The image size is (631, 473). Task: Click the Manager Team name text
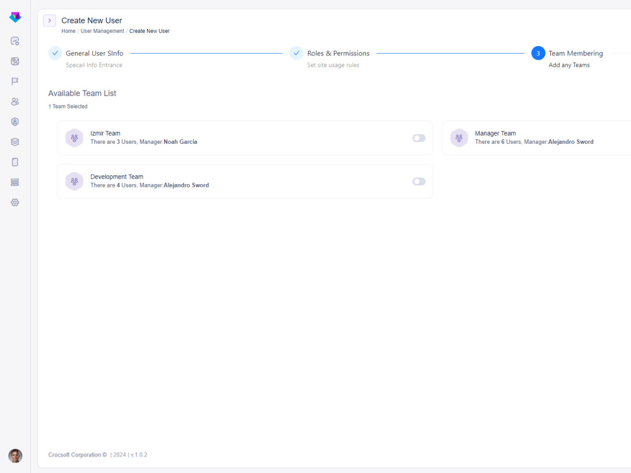pos(495,133)
